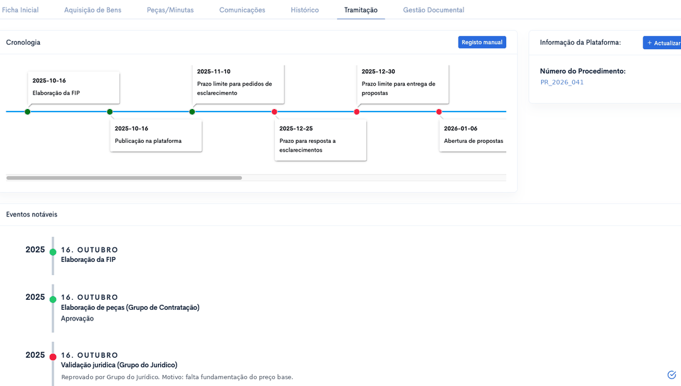Select the Prazo limite para entrega de propostas card
681x386 pixels.
click(403, 84)
